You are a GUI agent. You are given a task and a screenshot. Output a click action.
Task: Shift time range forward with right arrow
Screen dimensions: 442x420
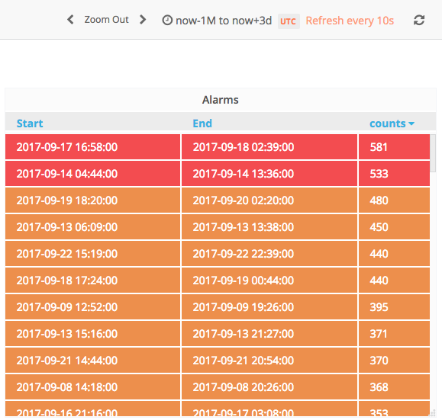[143, 20]
